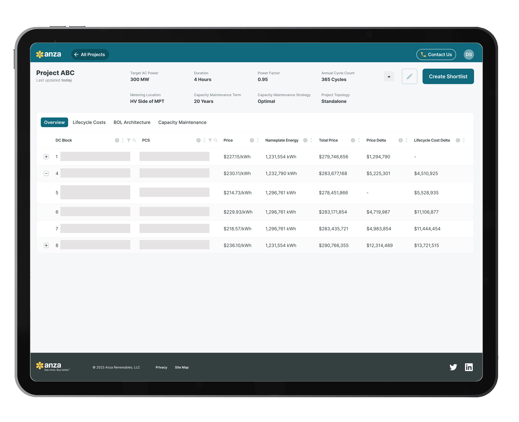Click the pencil edit project icon
The width and height of the screenshot is (519, 422).
410,77
